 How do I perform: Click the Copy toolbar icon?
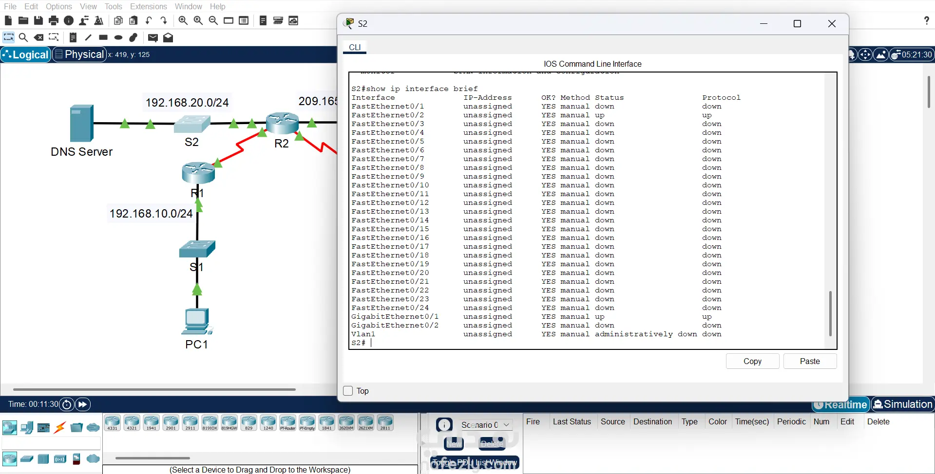tap(118, 20)
